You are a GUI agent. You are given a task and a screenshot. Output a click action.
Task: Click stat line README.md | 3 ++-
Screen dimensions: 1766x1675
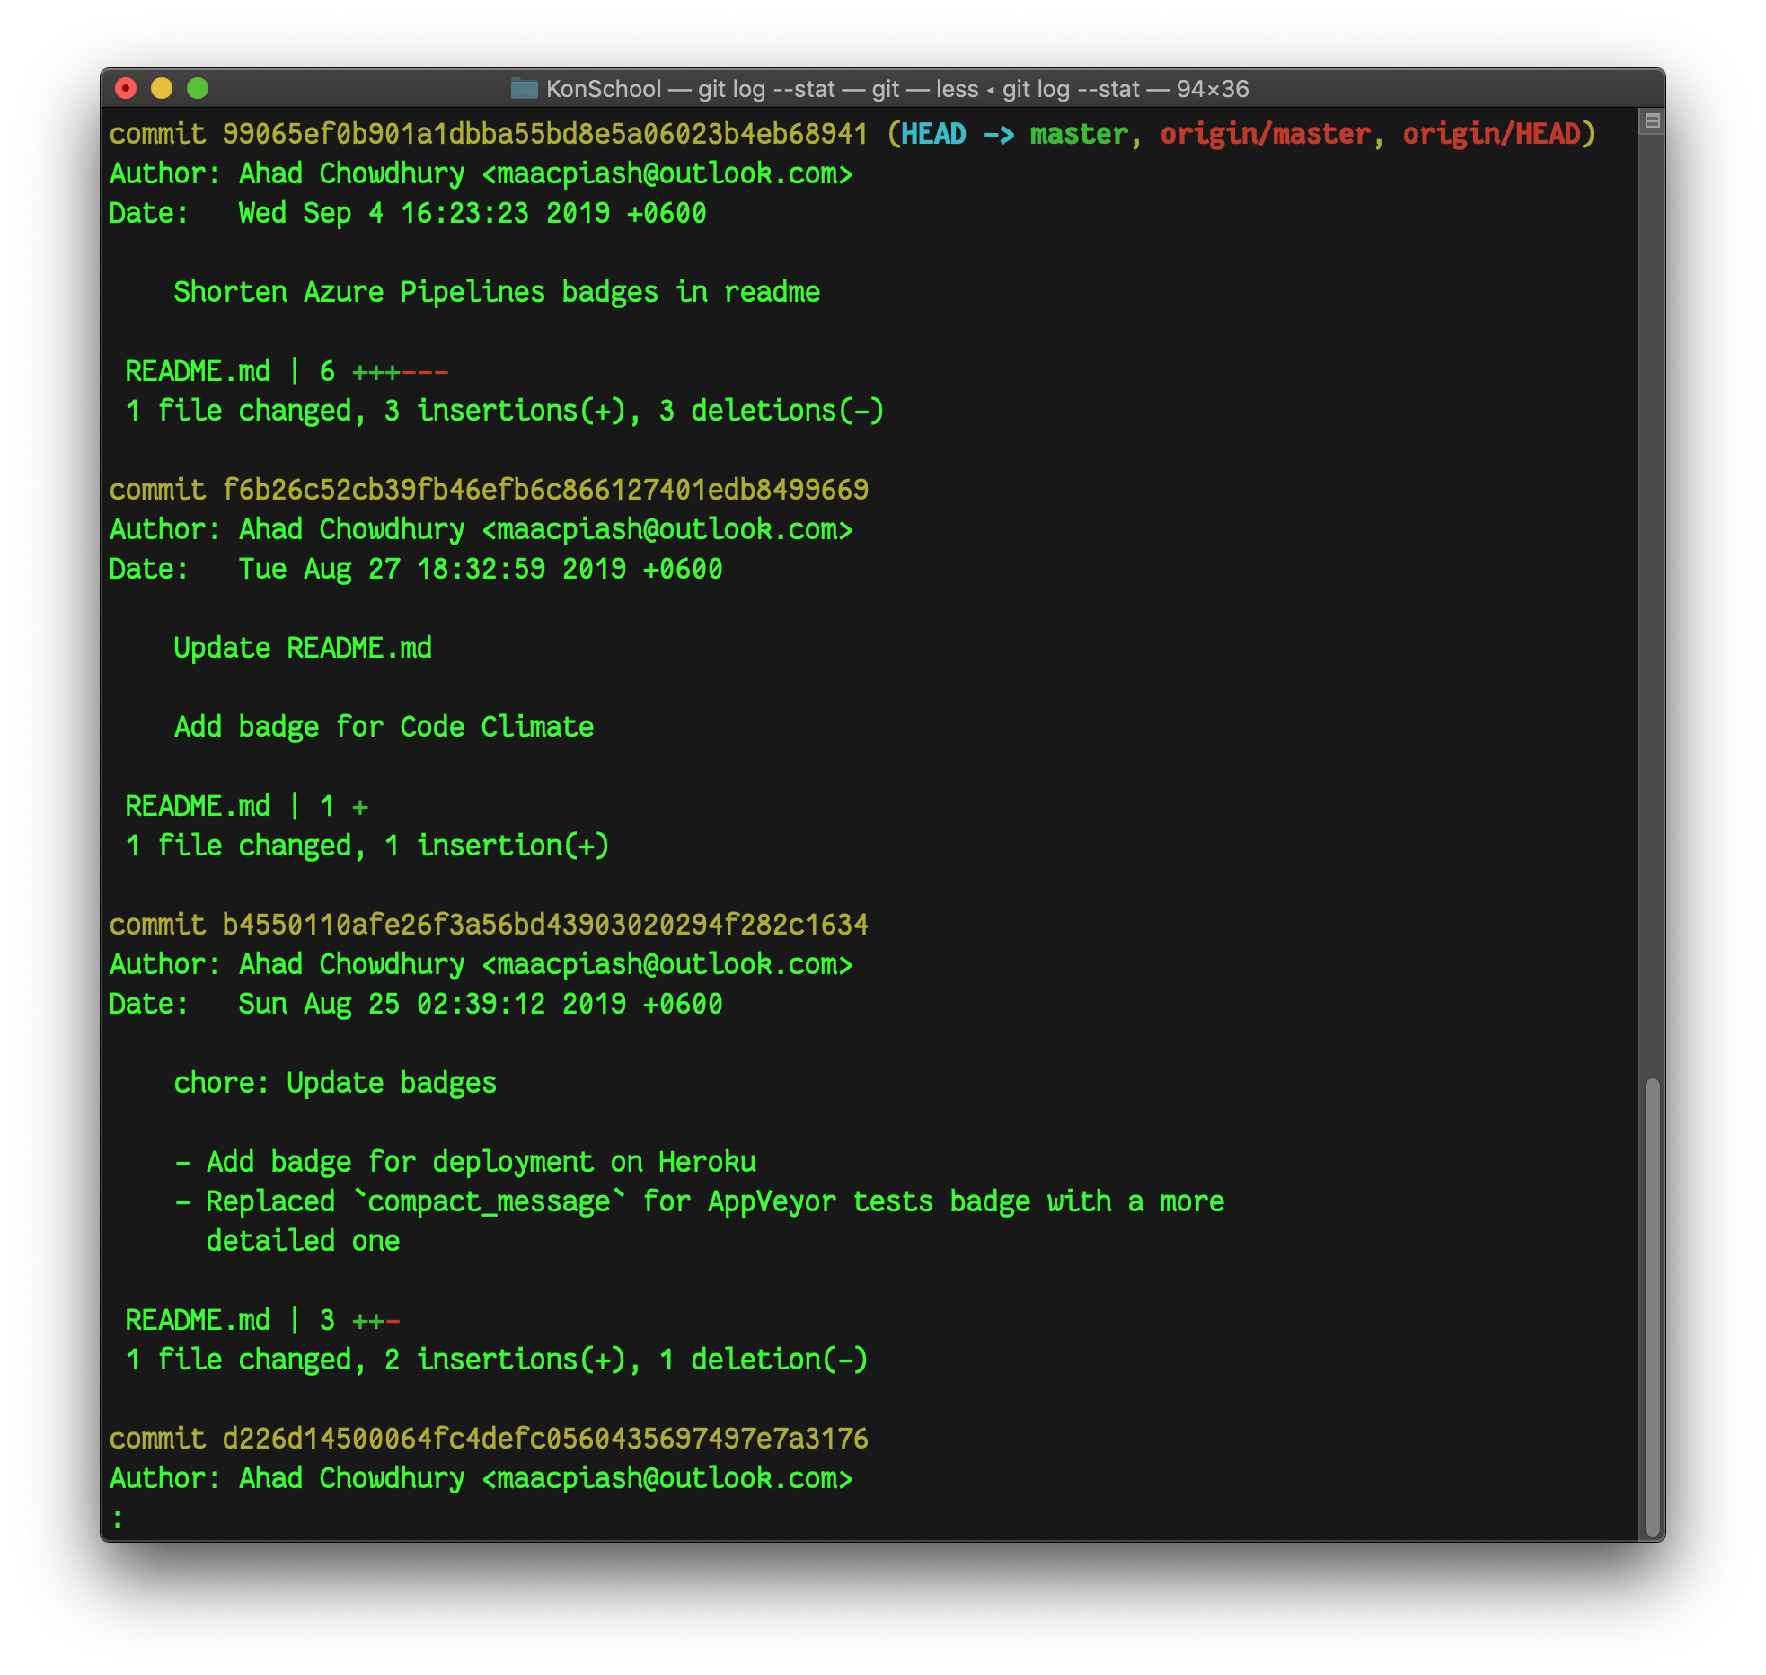point(262,1320)
